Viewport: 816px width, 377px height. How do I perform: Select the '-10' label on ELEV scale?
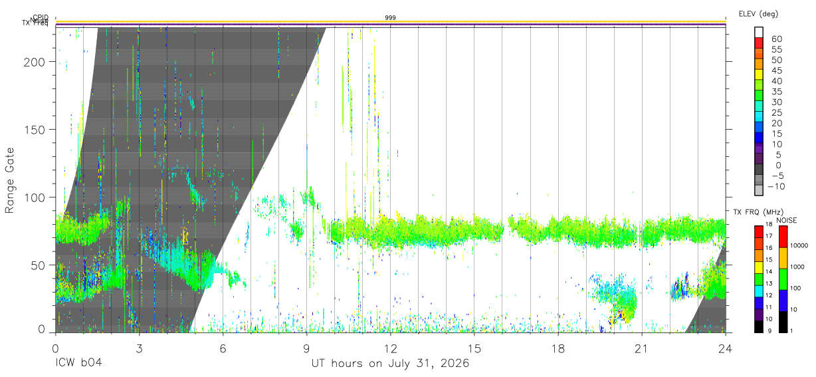pyautogui.click(x=775, y=186)
